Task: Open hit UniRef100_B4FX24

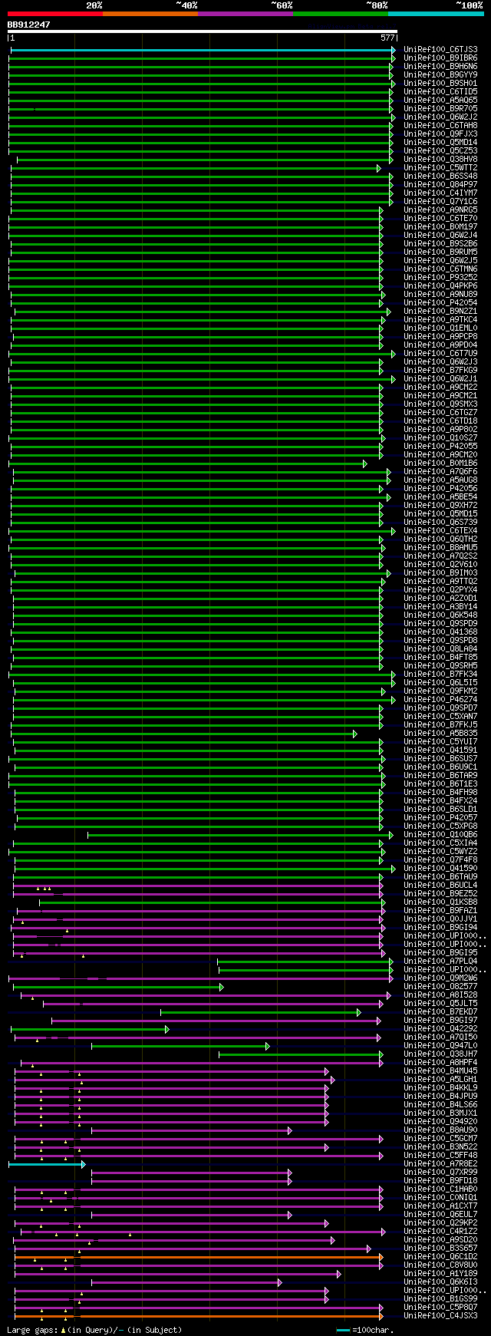Action: point(440,801)
